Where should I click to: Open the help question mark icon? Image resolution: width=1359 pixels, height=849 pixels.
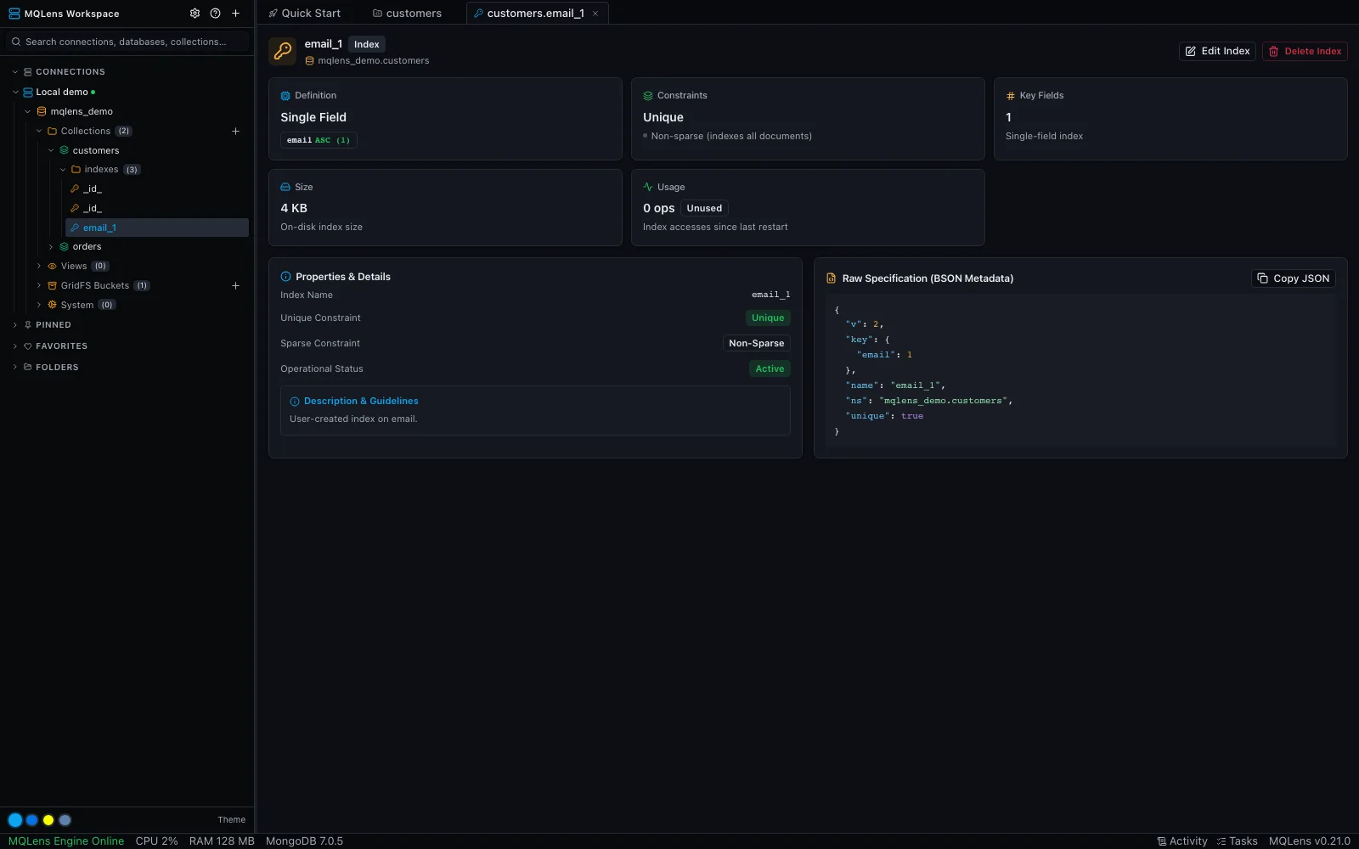pyautogui.click(x=215, y=14)
